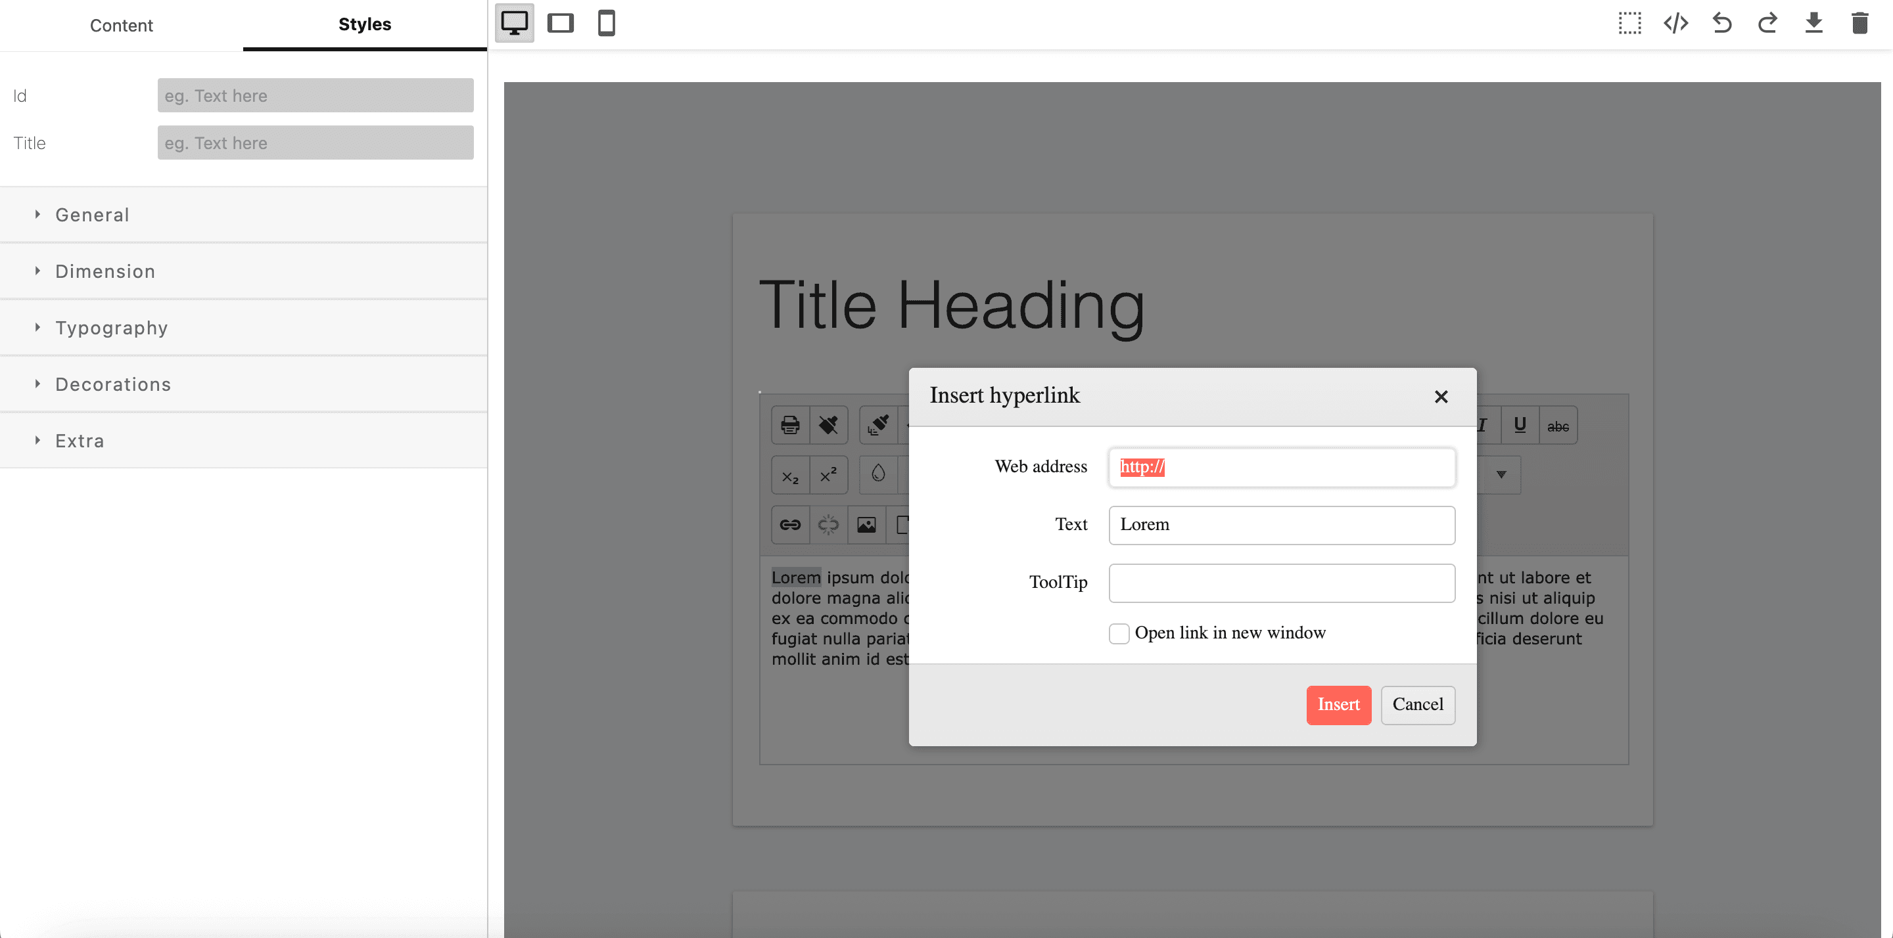
Task: Close the Insert hyperlink dialog
Action: [x=1440, y=397]
